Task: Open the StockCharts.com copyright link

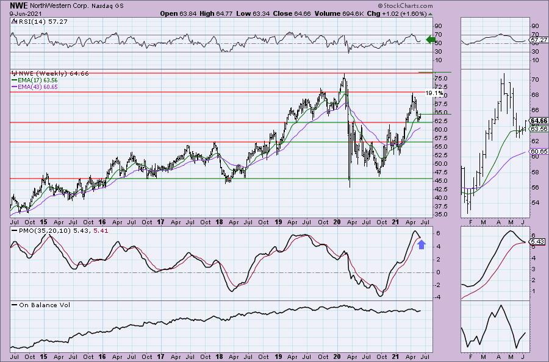Action: point(405,6)
